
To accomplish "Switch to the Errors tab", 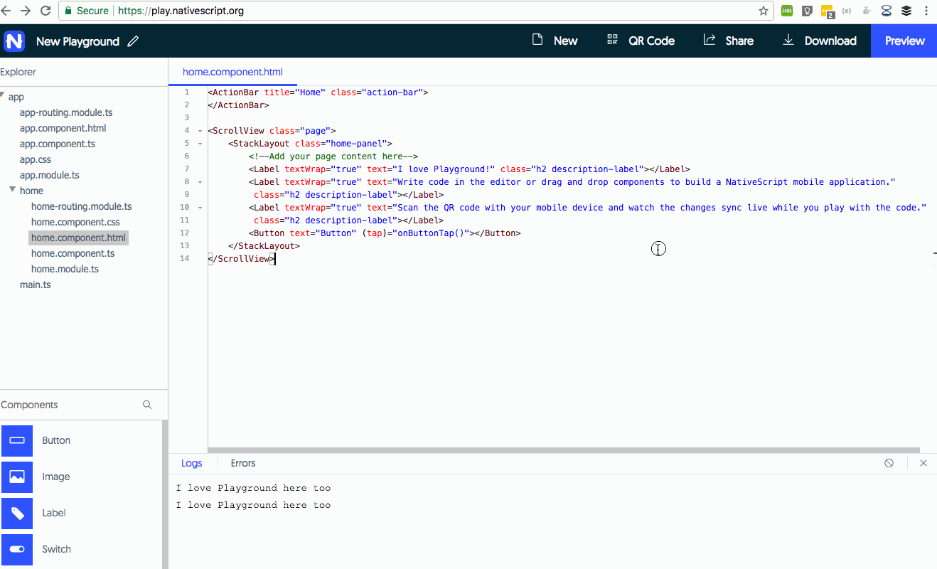I will (242, 463).
